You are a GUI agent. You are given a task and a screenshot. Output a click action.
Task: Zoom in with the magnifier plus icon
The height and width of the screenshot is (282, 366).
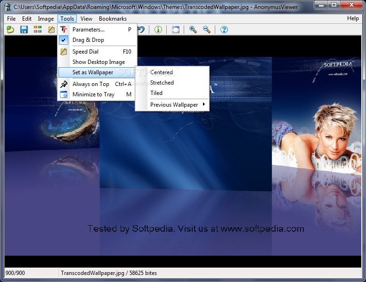(x=193, y=30)
